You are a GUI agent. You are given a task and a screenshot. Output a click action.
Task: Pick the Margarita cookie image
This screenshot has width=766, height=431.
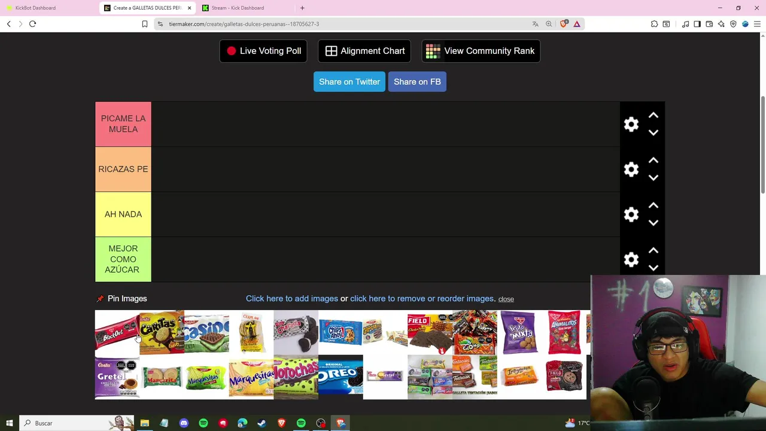click(162, 377)
